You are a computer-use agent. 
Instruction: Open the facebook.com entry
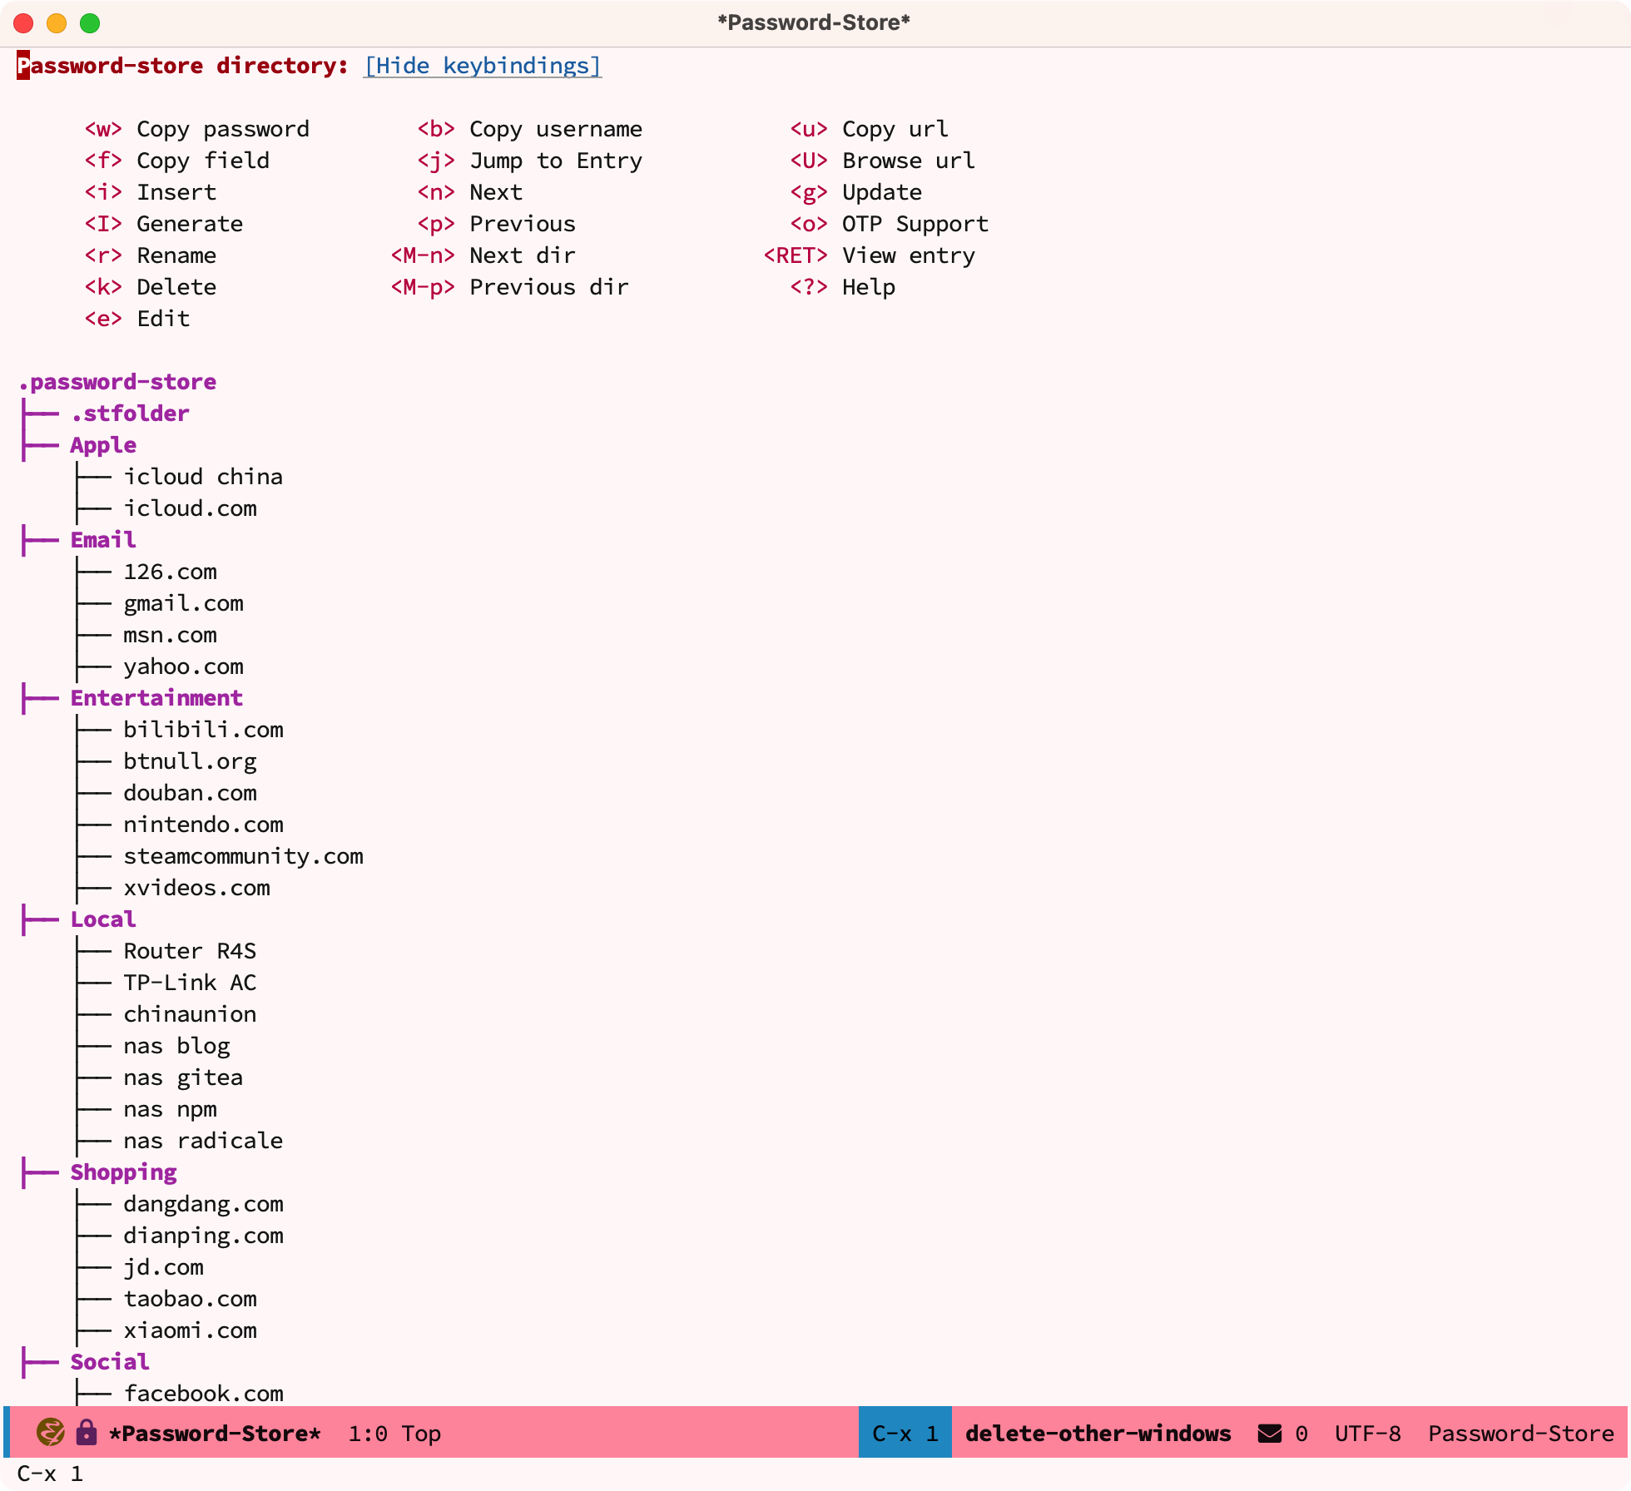point(203,1394)
